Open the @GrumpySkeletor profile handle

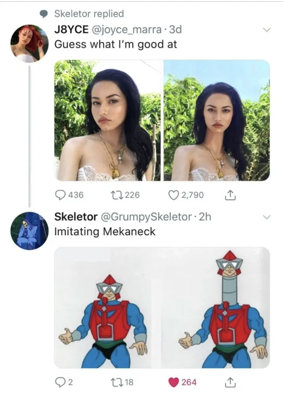146,217
